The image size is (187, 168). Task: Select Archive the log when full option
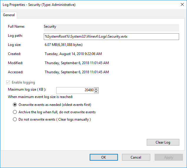coord(15,112)
